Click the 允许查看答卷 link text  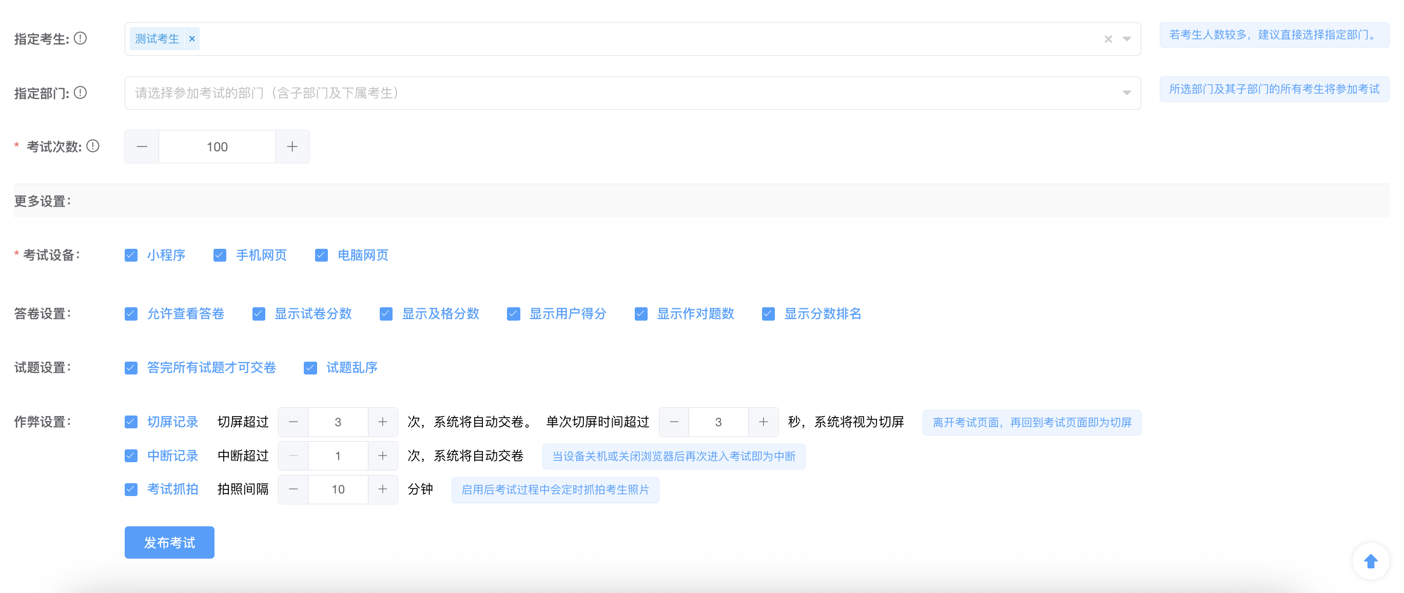pyautogui.click(x=186, y=313)
